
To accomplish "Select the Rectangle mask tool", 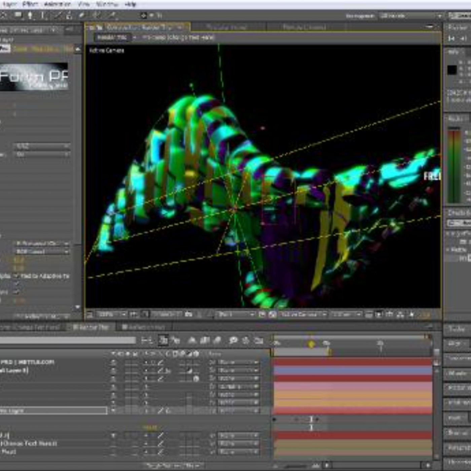I will coord(18,15).
